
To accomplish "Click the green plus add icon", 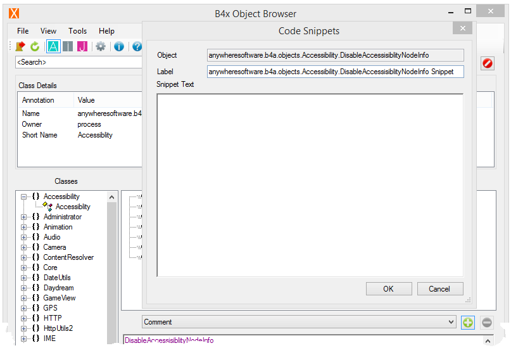I will (468, 323).
